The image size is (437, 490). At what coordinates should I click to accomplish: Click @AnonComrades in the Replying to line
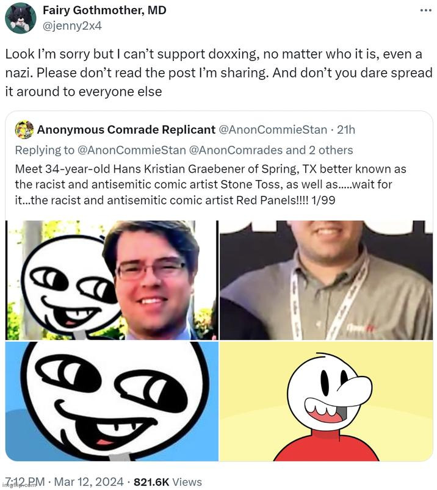[236, 150]
